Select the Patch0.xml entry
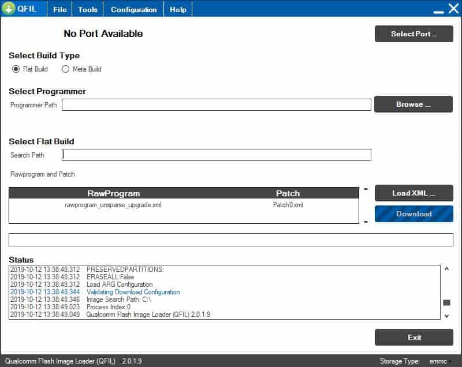This screenshot has width=462, height=367. tap(288, 205)
